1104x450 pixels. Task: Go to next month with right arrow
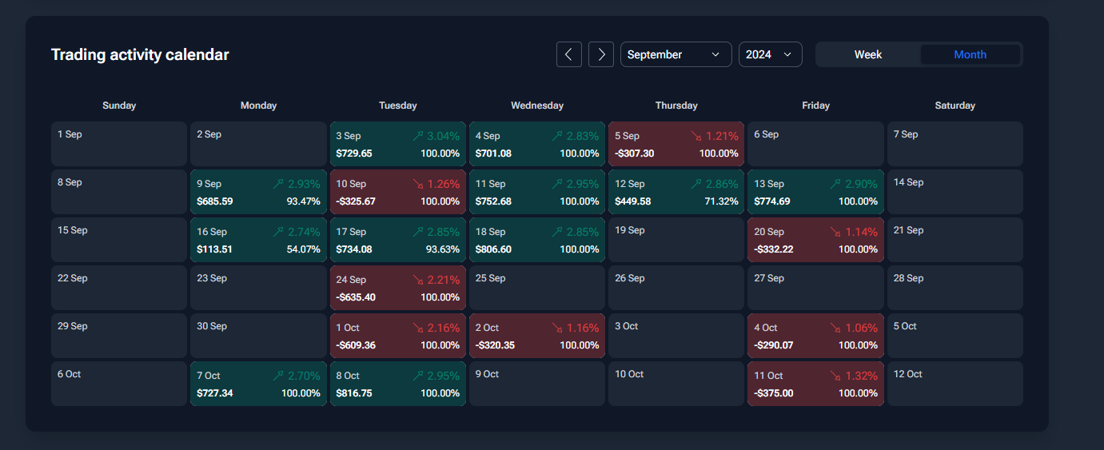[601, 54]
